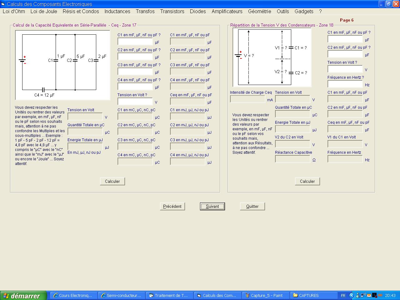Open the Transfos menu

pyautogui.click(x=145, y=11)
